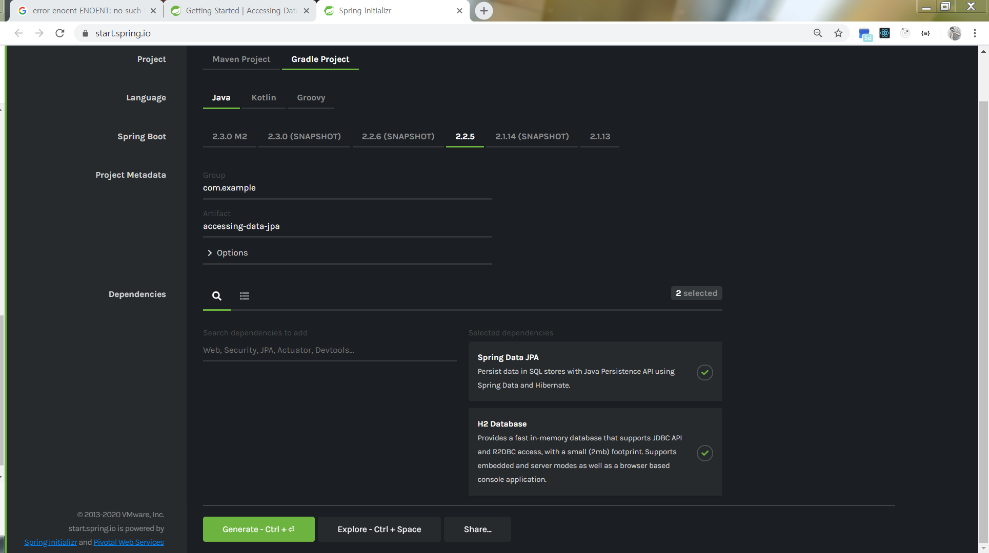Click the Explore - Ctrl + Space button
Image resolution: width=989 pixels, height=553 pixels.
(x=379, y=529)
